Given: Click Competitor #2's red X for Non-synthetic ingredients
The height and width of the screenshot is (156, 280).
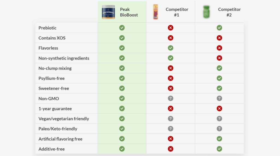Looking at the screenshot, I should (x=219, y=58).
